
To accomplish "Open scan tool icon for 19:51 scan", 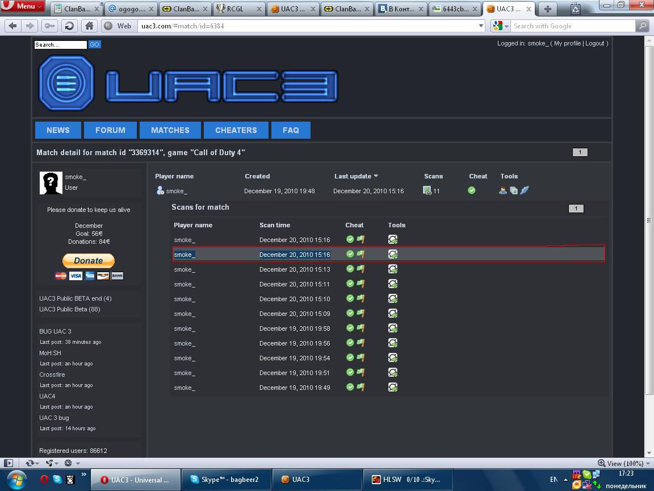I will [392, 373].
